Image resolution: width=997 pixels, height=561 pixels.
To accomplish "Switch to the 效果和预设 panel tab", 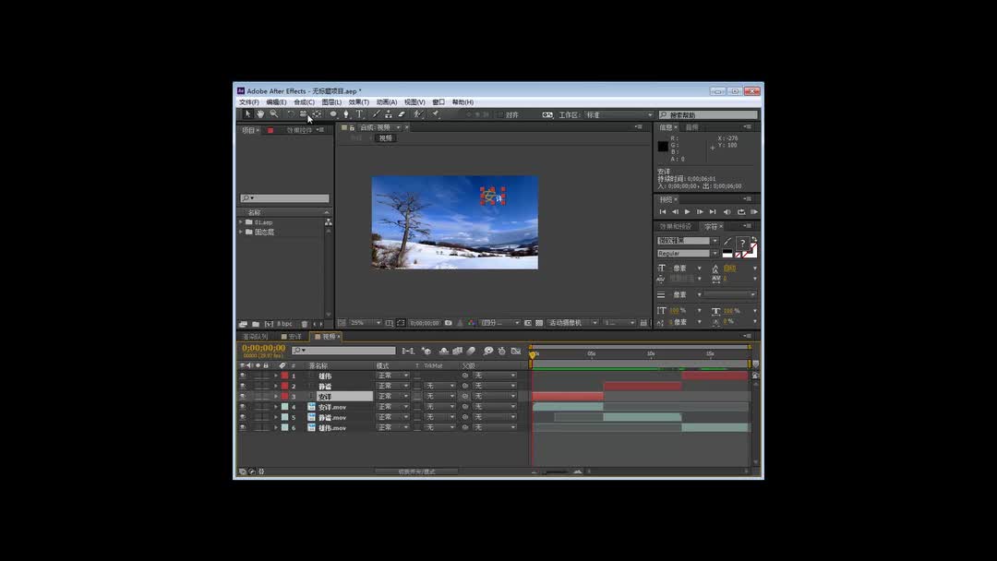I will click(x=675, y=227).
